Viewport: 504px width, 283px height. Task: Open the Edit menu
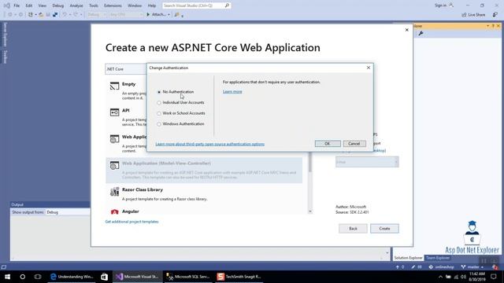pos(29,6)
